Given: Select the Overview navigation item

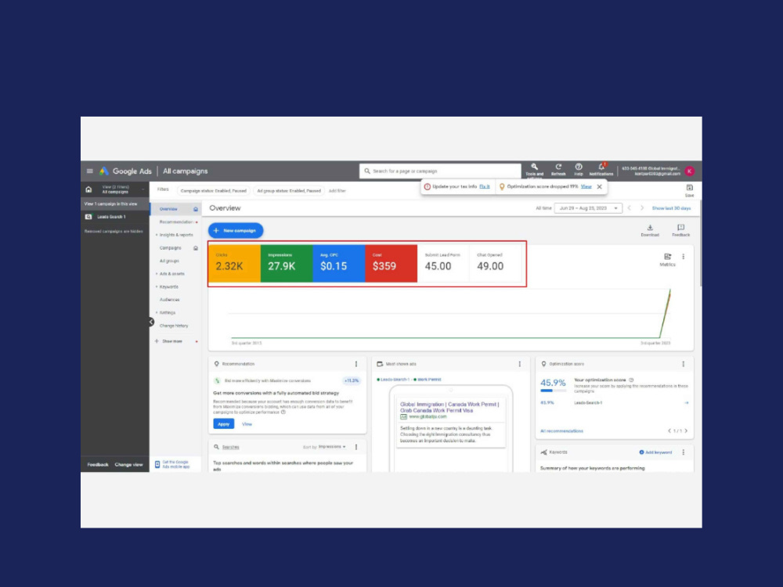Looking at the screenshot, I should point(168,209).
